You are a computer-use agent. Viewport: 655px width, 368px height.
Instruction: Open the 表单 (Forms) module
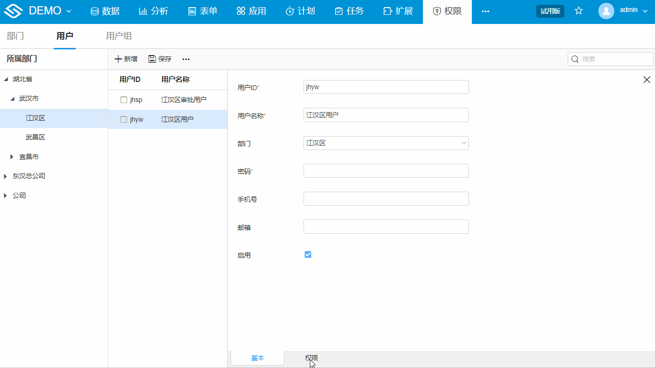pyautogui.click(x=202, y=11)
